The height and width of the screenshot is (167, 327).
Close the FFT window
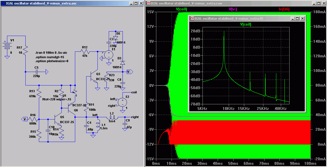(x=302, y=18)
